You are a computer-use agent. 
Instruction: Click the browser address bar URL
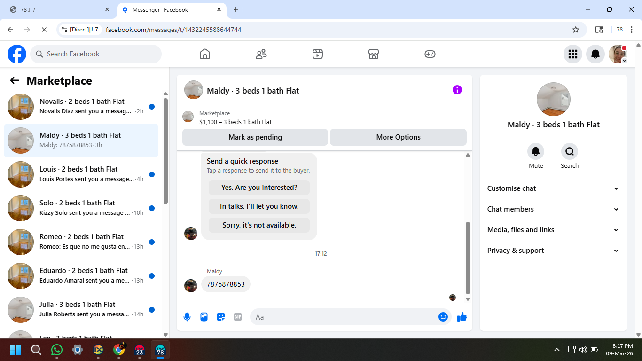pos(173,30)
